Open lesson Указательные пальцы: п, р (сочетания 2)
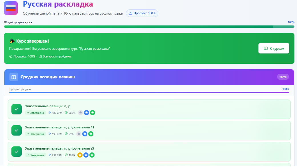Viewport: 297px width, 167px height. tap(59, 148)
